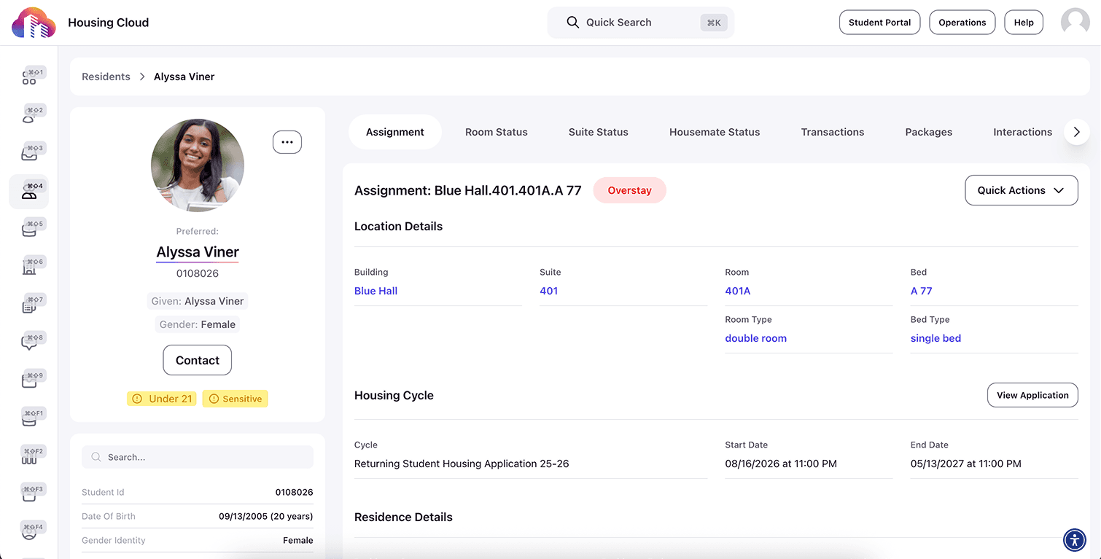
Task: Click the Given: Alyssa Viner chip
Action: (198, 301)
